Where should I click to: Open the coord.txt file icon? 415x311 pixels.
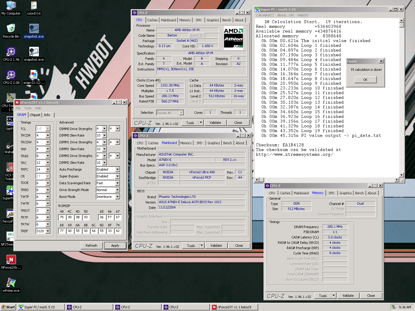coord(34,6)
